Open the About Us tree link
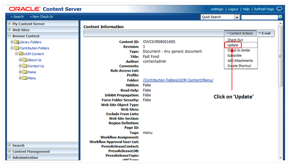Image resolution: width=289 pixels, height=166 pixels. coord(35,60)
